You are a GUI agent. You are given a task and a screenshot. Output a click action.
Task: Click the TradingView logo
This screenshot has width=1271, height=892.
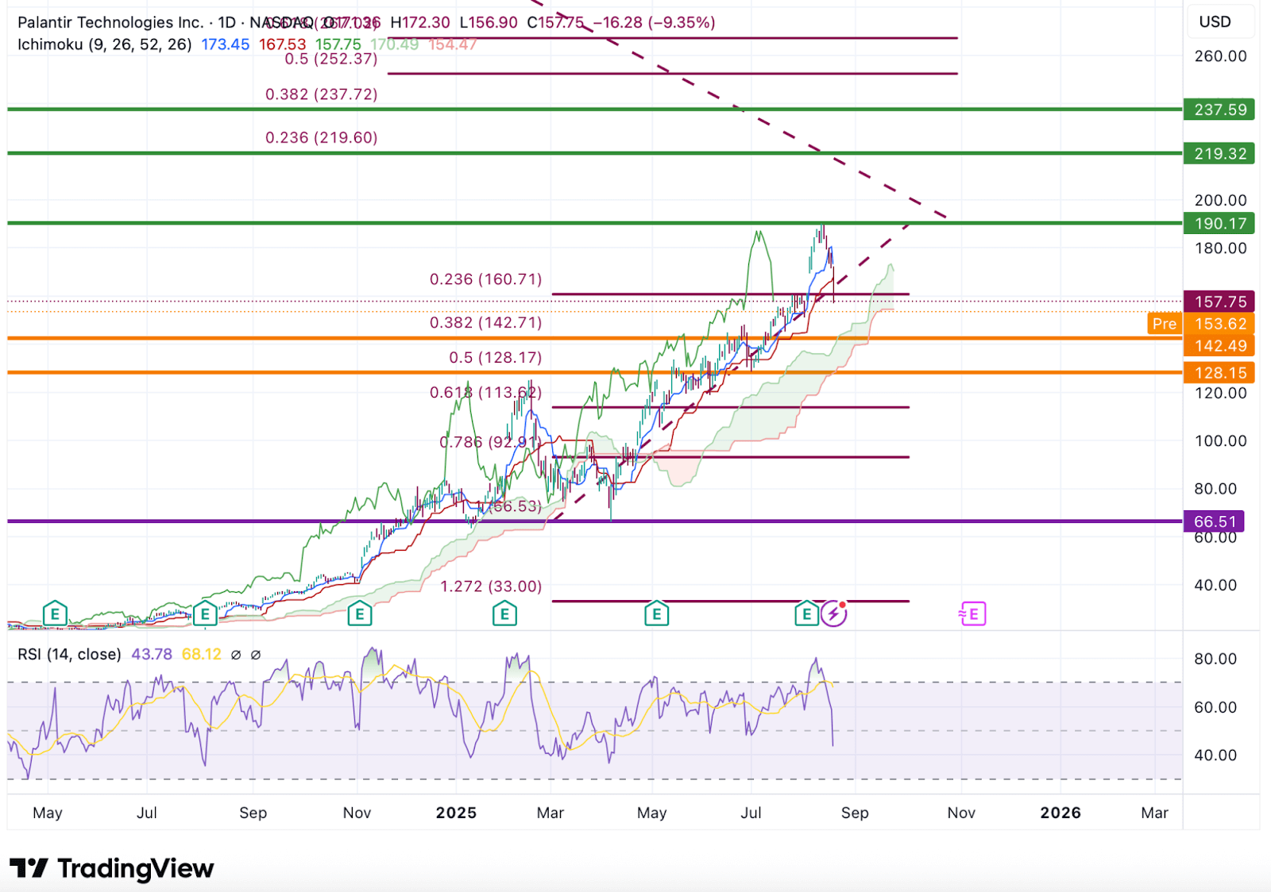tap(112, 868)
